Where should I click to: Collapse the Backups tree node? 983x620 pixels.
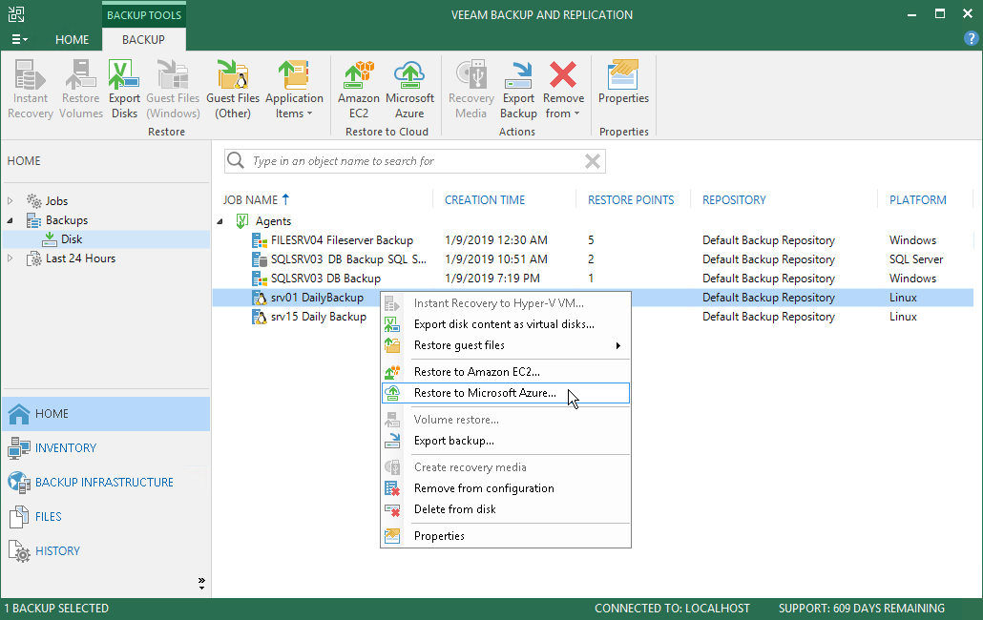[x=10, y=220]
